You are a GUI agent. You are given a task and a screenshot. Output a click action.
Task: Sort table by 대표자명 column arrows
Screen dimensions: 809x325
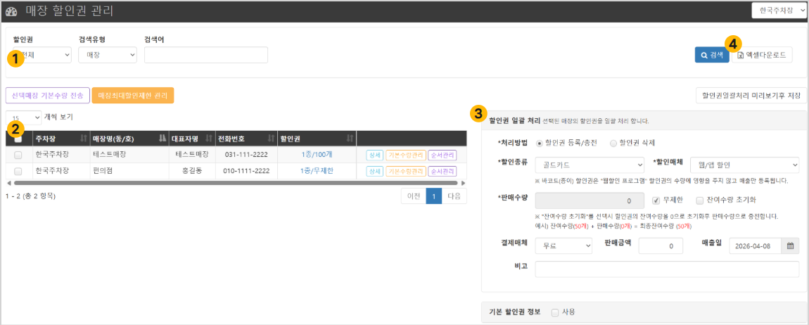point(209,139)
